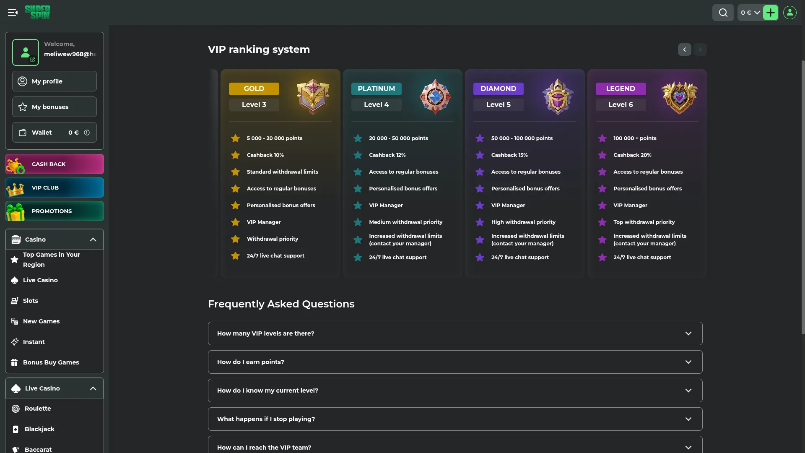This screenshot has width=805, height=453.
Task: Click the green plus deposit button
Action: coord(771,13)
